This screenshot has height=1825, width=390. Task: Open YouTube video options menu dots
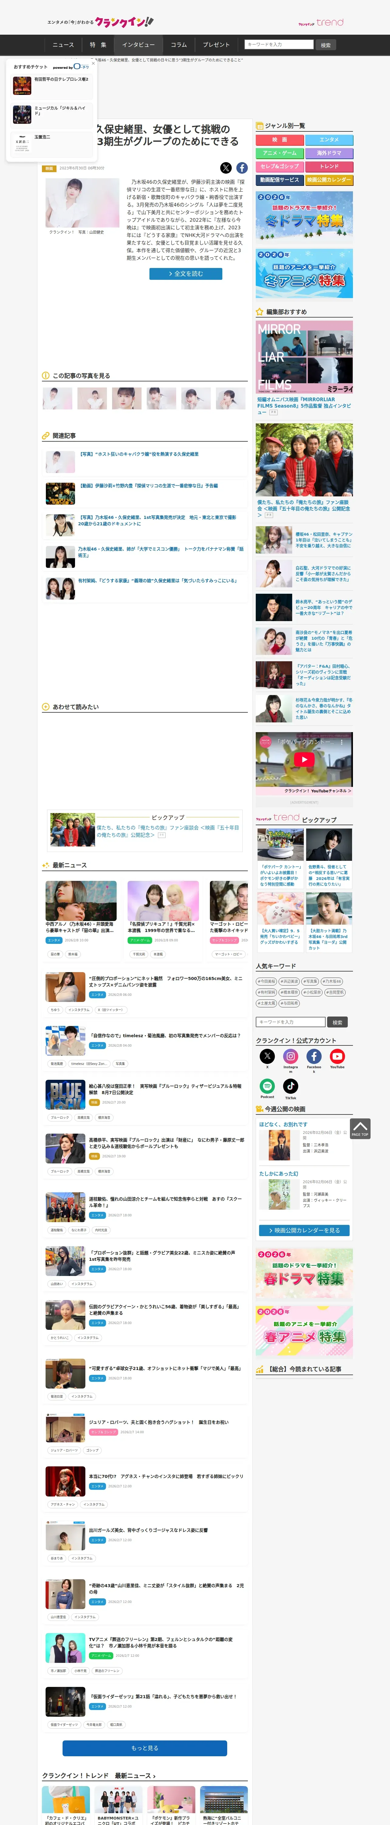[342, 742]
